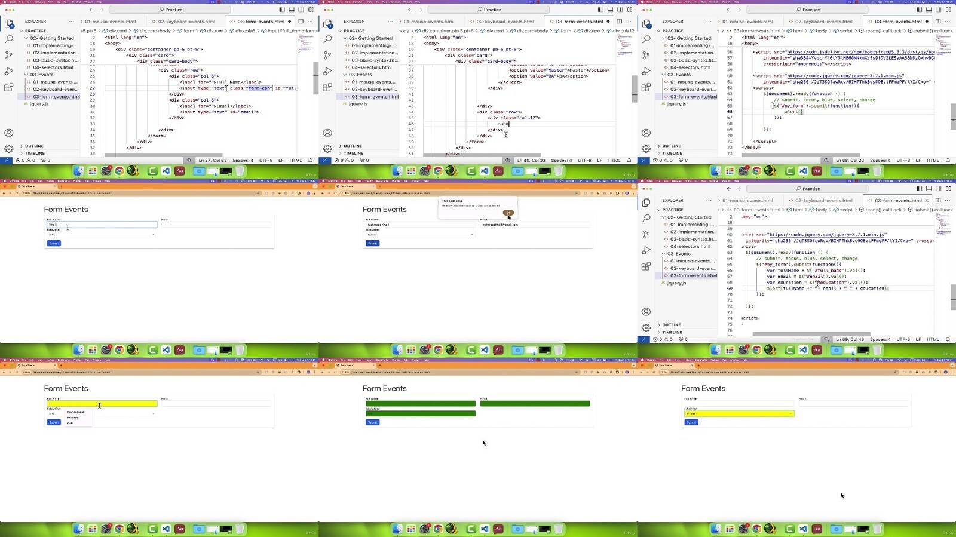Open Accounts menu in Ln 69 VS Code window

click(646, 312)
